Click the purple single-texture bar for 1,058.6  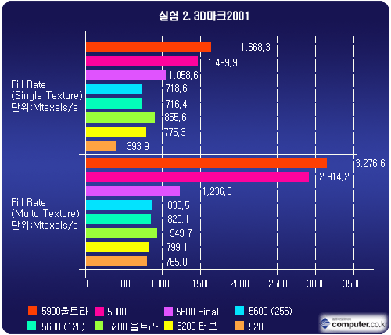126,76
